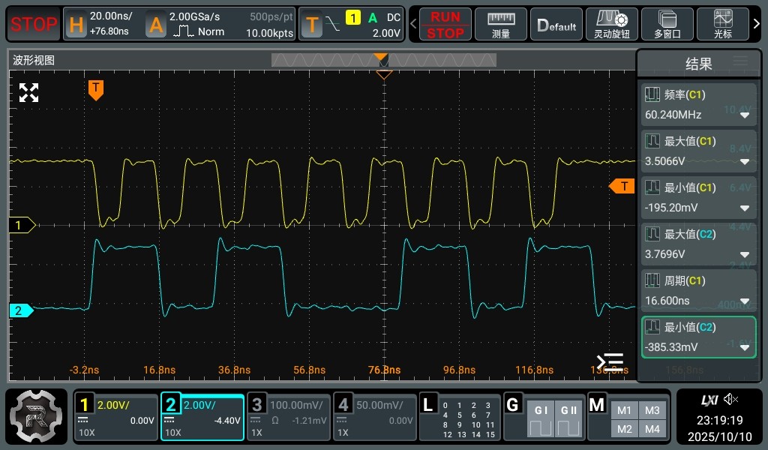Expand the 周期(C1) measurement dropdown
The width and height of the screenshot is (768, 450).
pyautogui.click(x=745, y=301)
